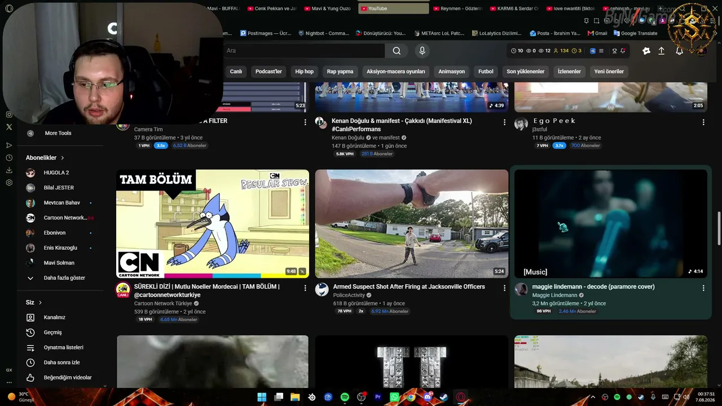
Task: Play the Jacksonville officers video thumbnail
Action: [x=412, y=224]
